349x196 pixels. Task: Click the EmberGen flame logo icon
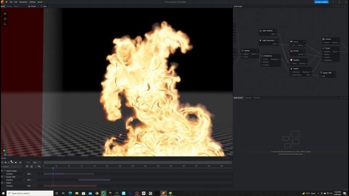click(x=2, y=2)
